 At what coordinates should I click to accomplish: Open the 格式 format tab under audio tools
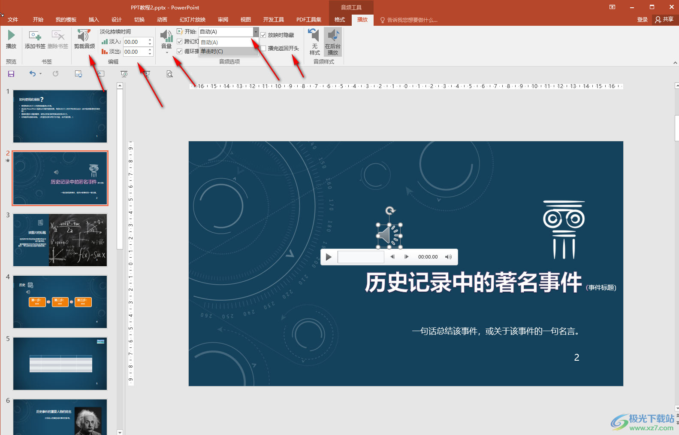pyautogui.click(x=340, y=20)
